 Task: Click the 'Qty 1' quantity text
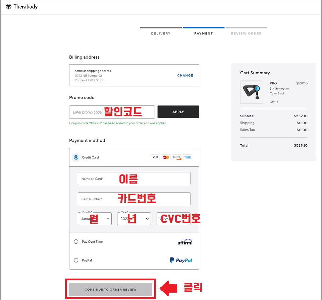274,102
